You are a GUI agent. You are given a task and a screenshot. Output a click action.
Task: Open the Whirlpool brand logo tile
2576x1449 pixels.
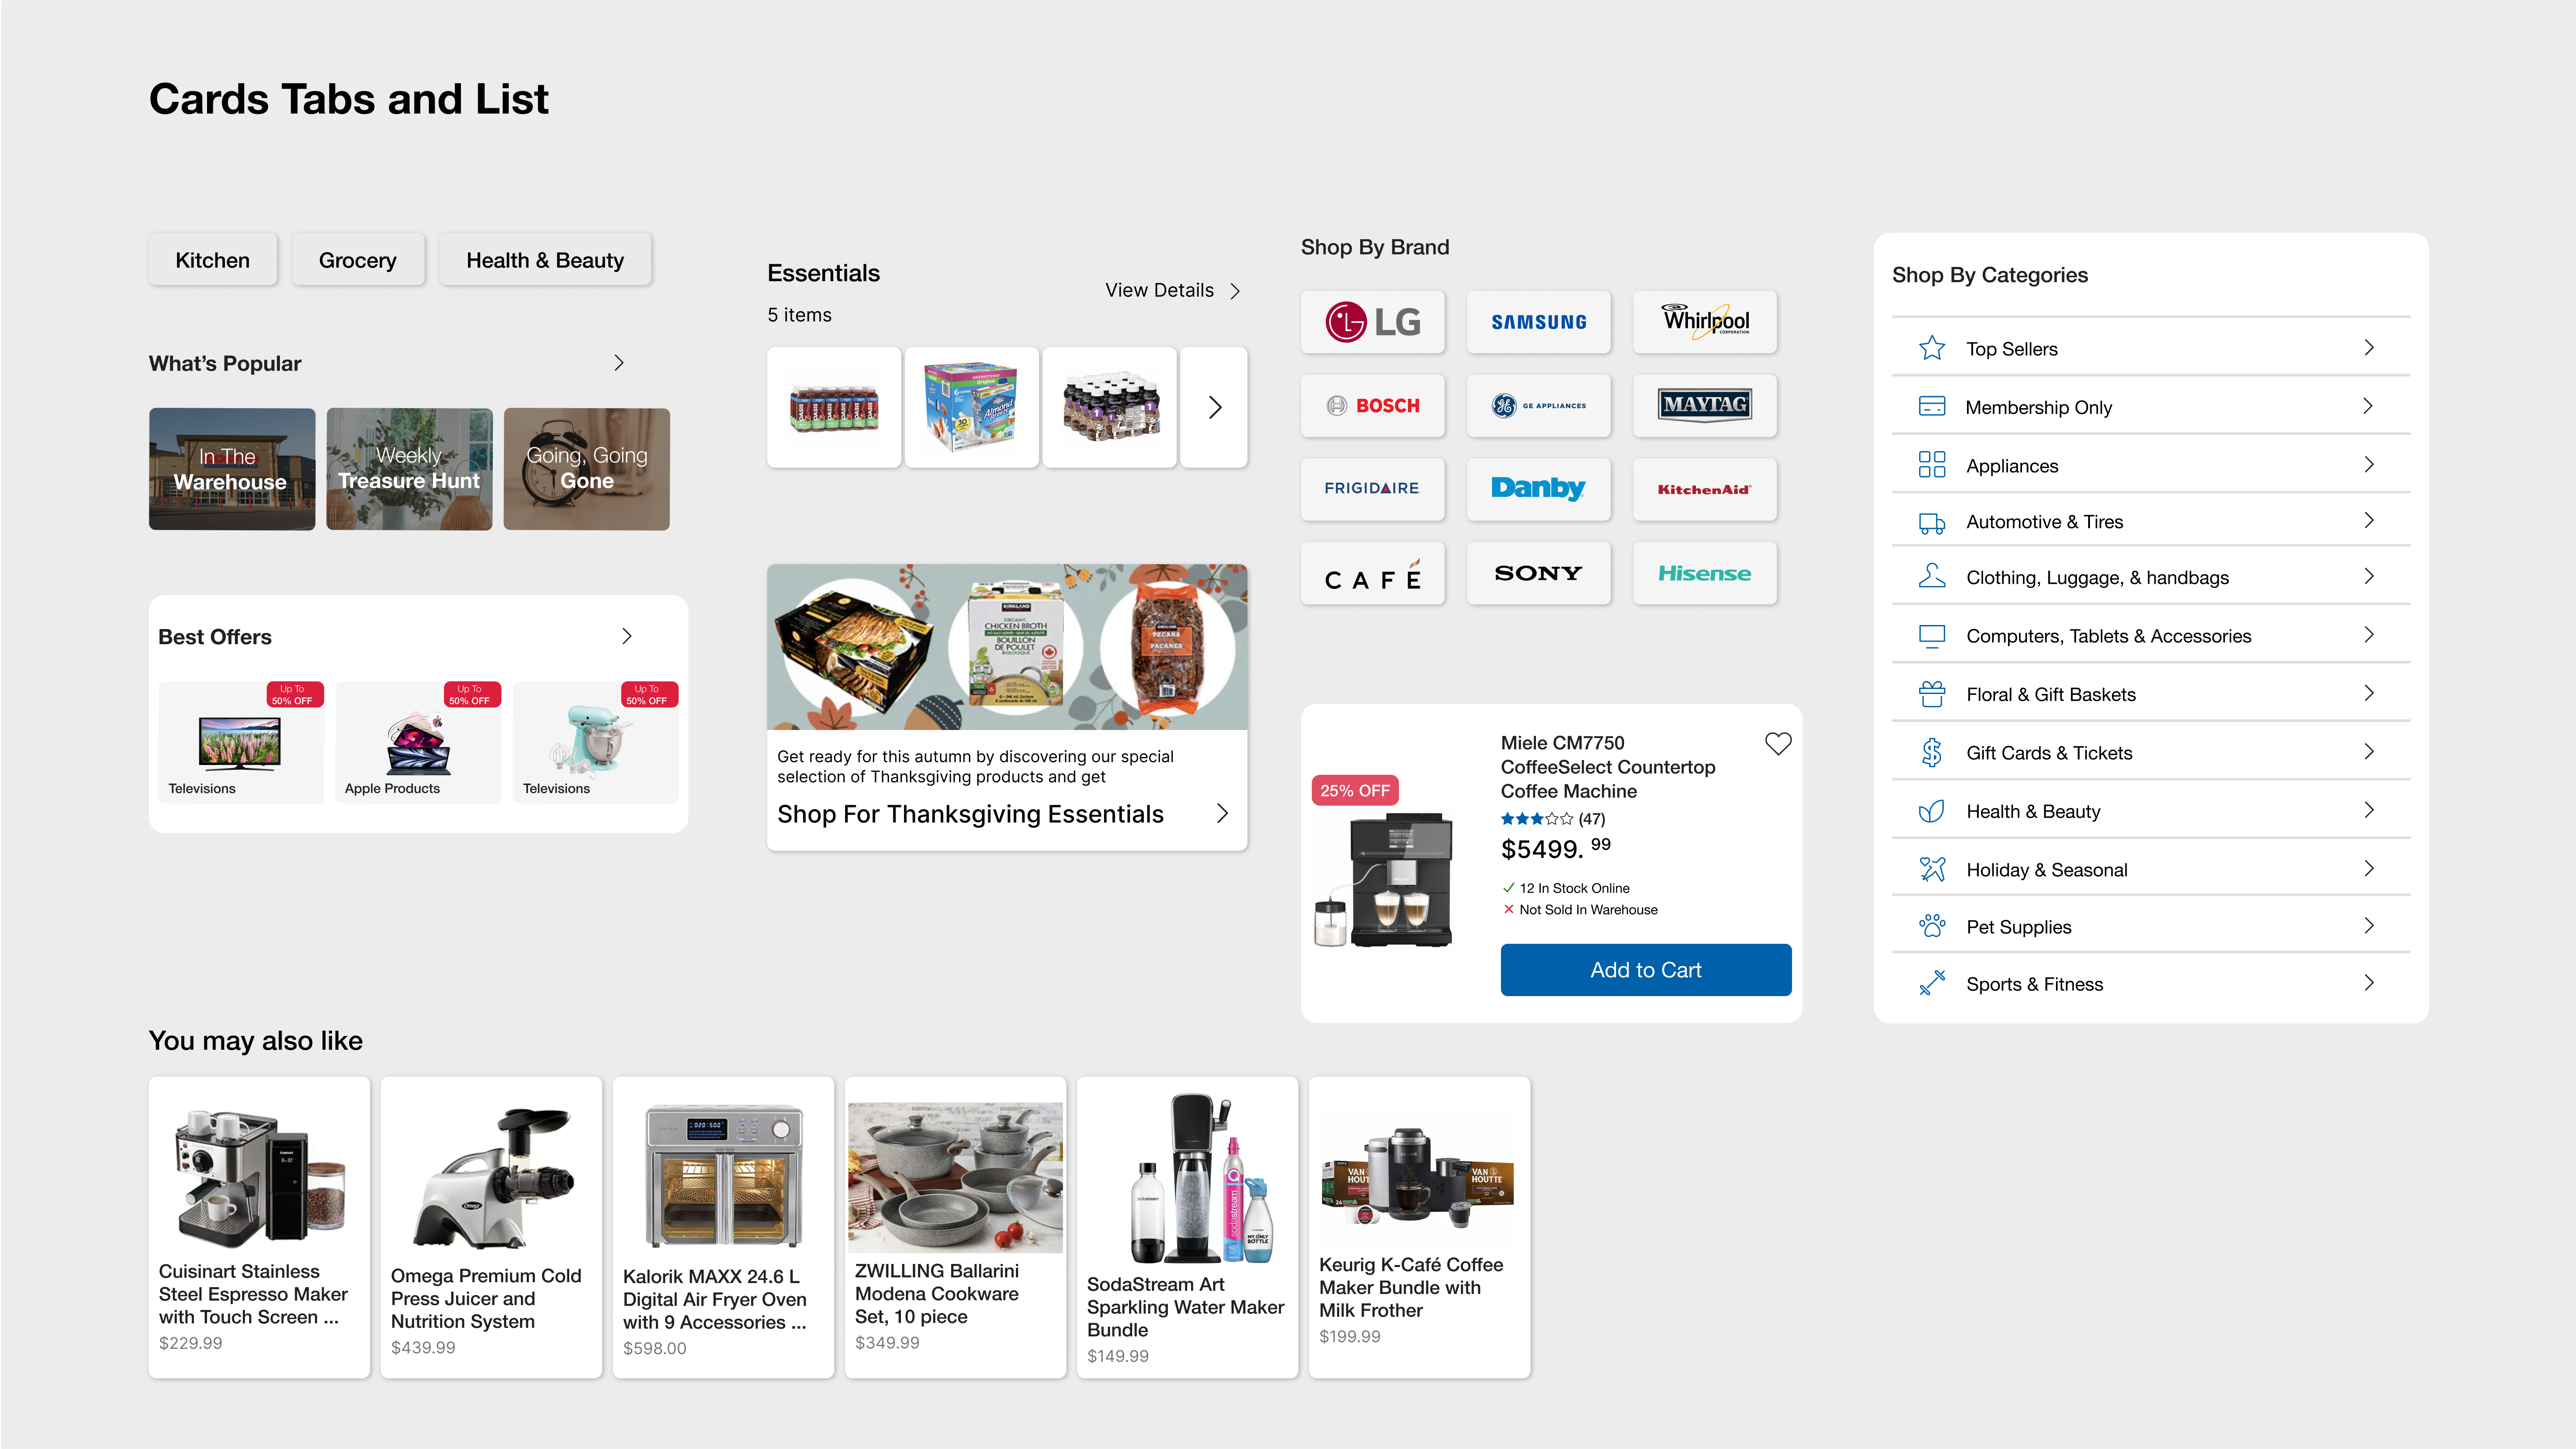[x=1704, y=322]
